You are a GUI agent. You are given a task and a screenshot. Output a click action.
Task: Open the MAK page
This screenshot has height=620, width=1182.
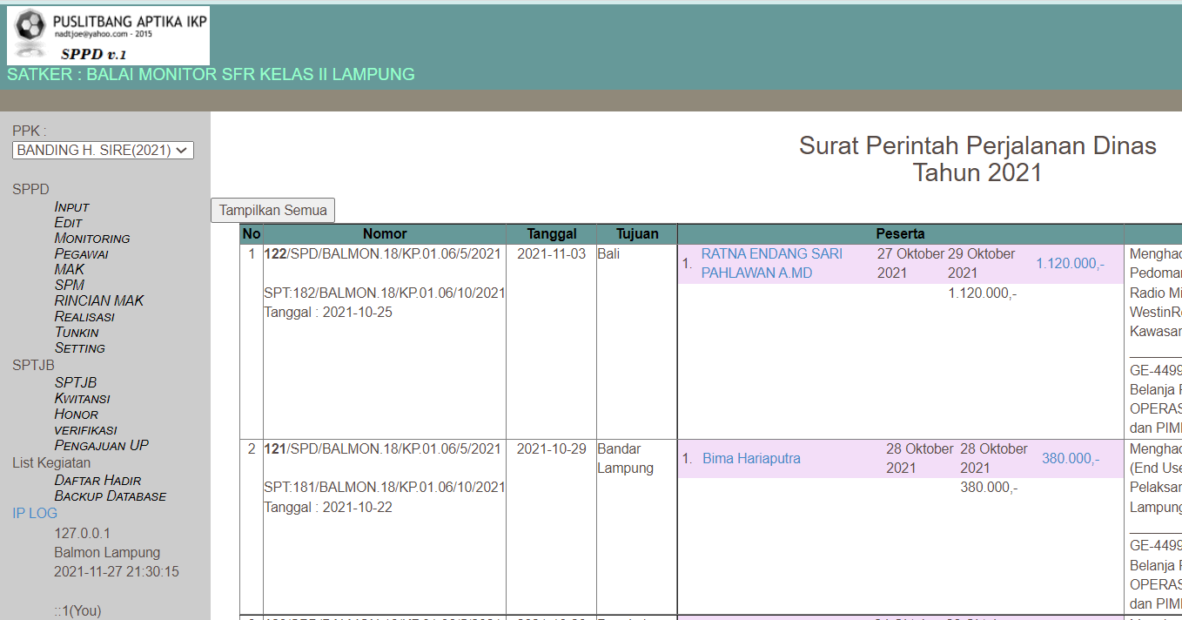click(69, 269)
